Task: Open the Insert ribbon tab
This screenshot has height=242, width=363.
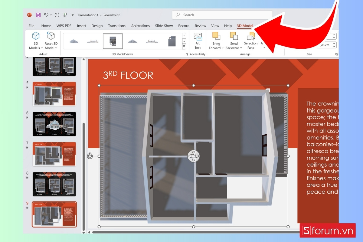Action: click(x=81, y=26)
